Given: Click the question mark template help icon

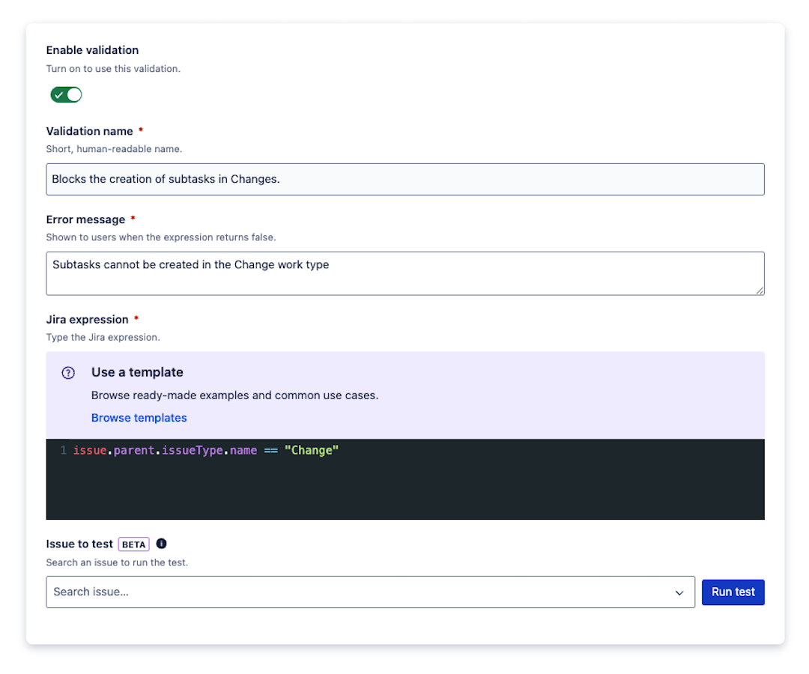Looking at the screenshot, I should click(x=68, y=373).
